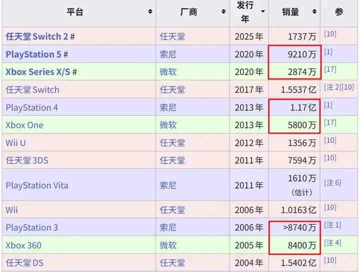Open 任天堂 DS platform link
Viewport: 360px width, 272px height.
pos(24,263)
